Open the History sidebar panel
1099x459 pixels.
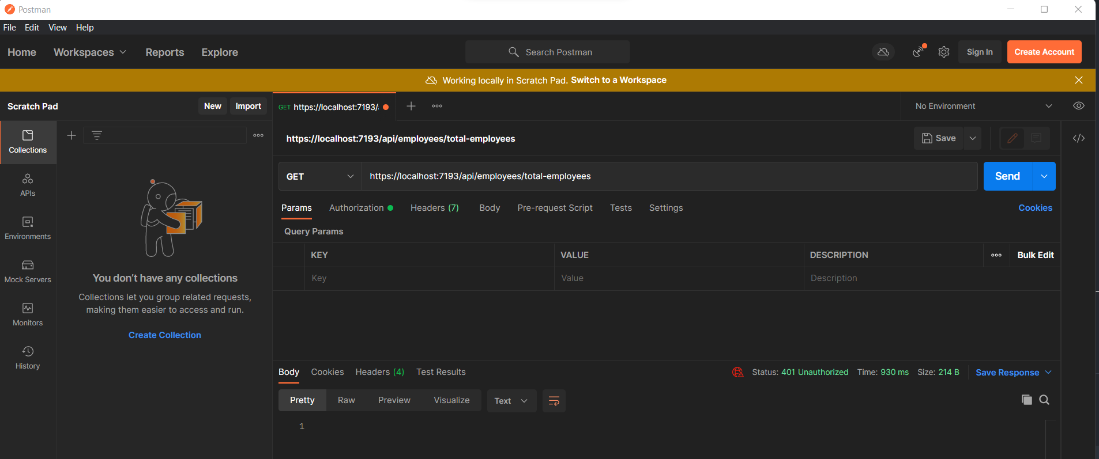(x=28, y=358)
